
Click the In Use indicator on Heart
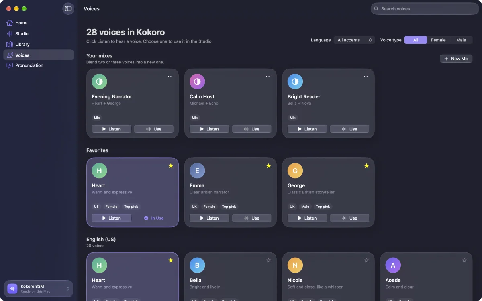154,218
